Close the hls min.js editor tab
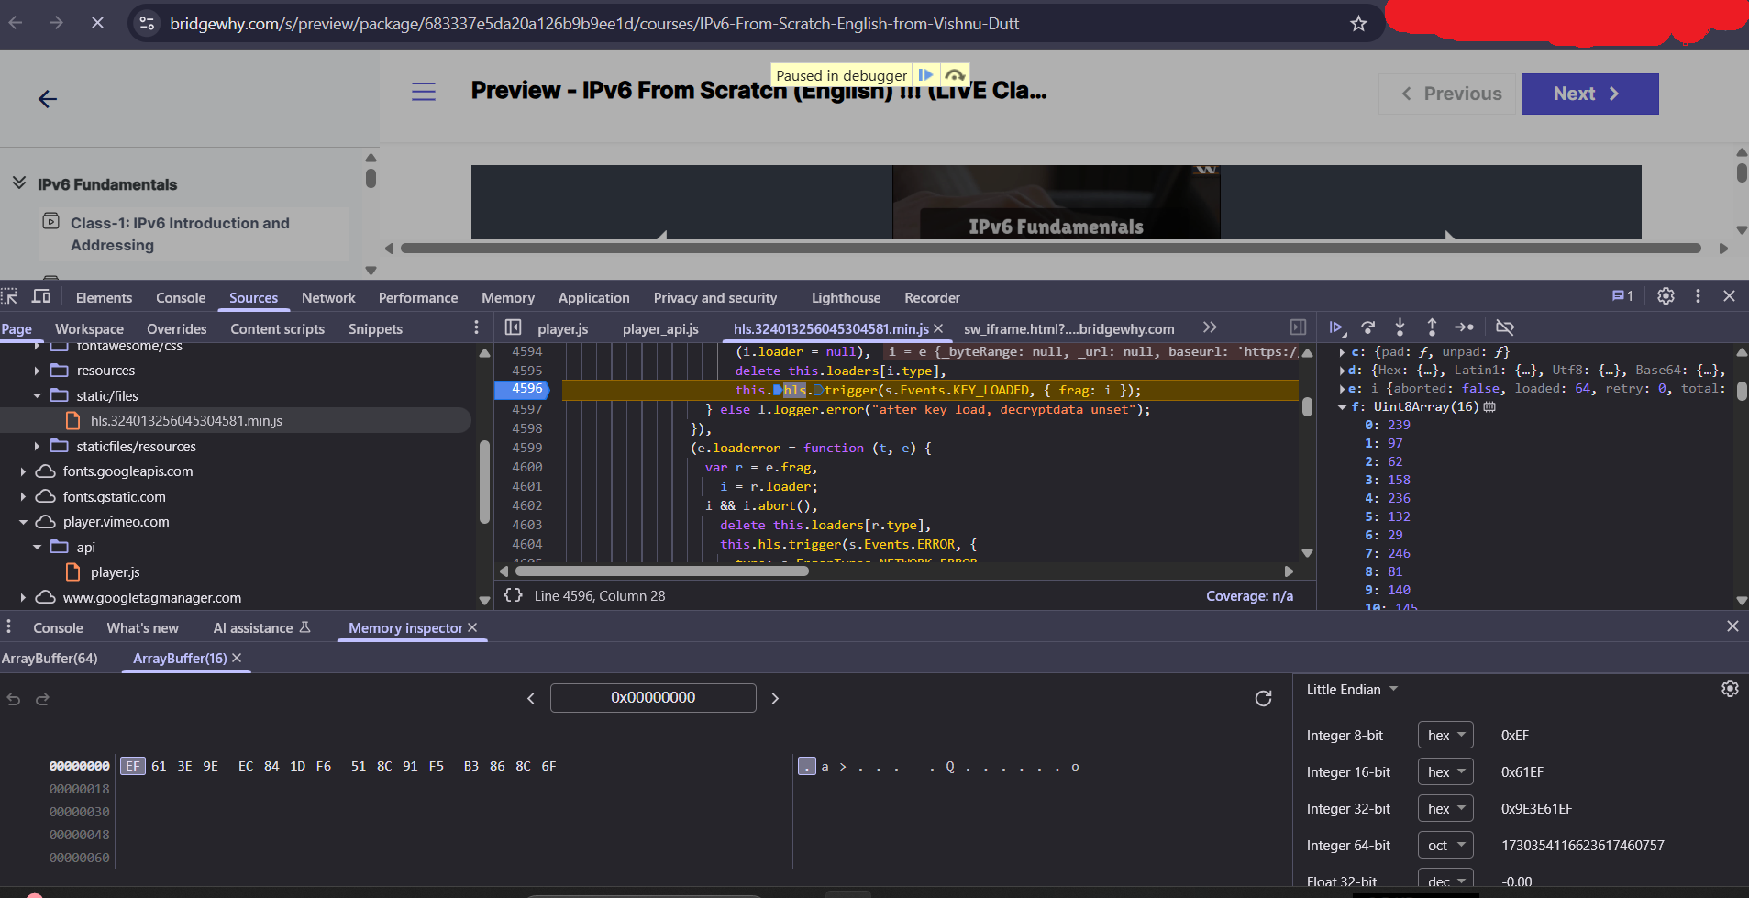Viewport: 1749px width, 898px height. click(x=938, y=328)
